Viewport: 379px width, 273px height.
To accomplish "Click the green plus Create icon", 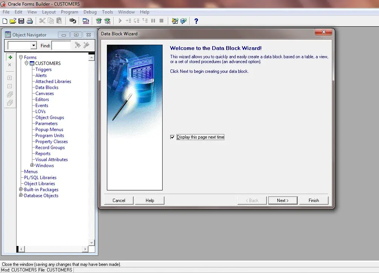I will coord(10,57).
